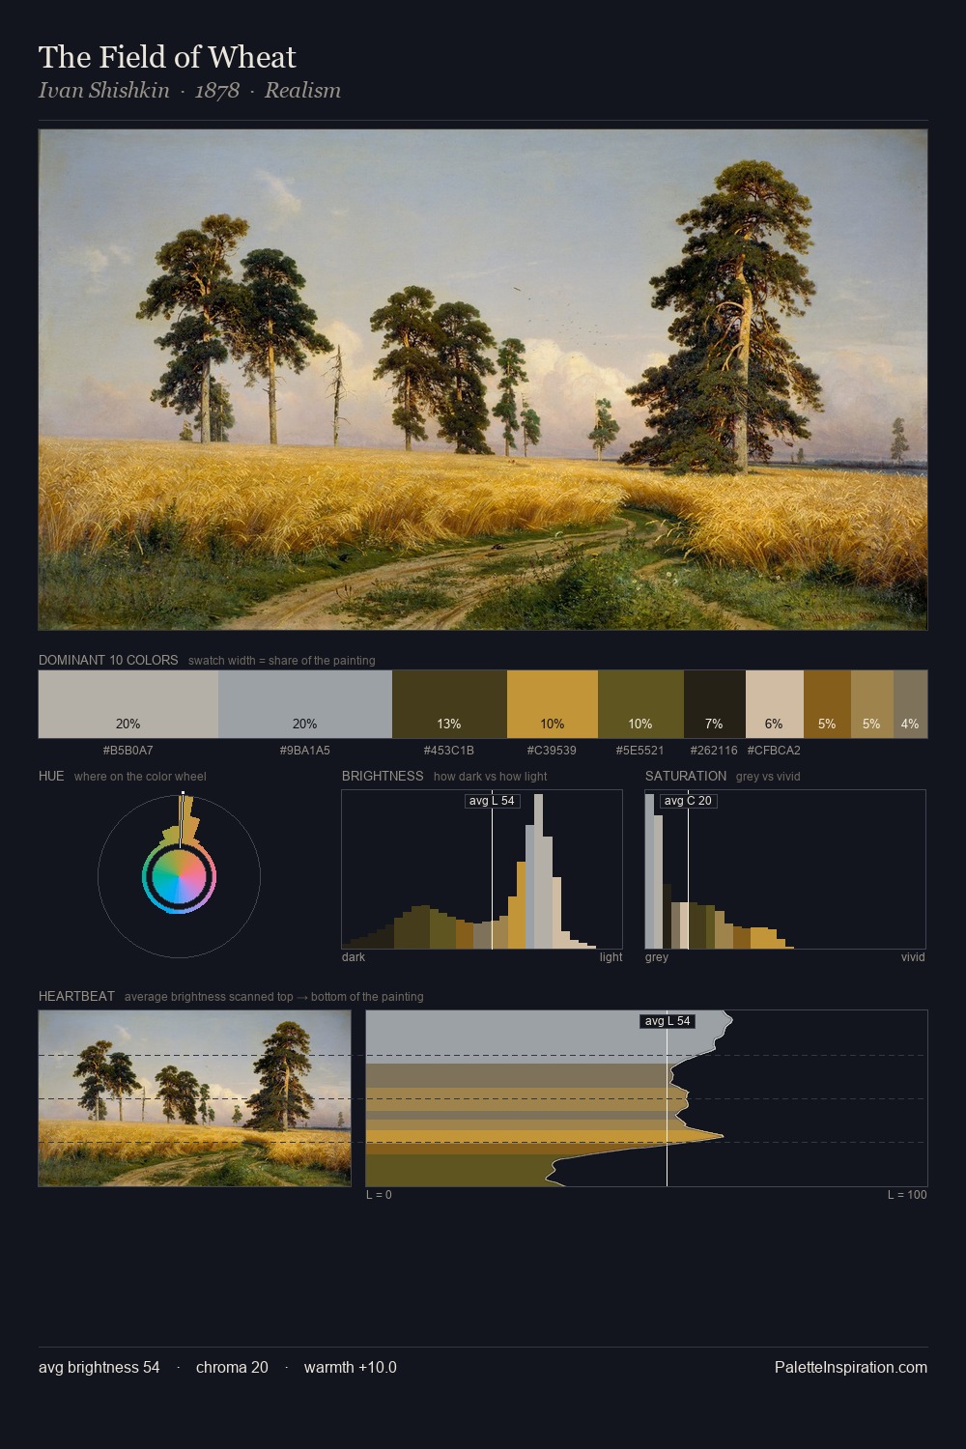Click the HUE section heading
Screen dimensions: 966x1449
point(52,776)
